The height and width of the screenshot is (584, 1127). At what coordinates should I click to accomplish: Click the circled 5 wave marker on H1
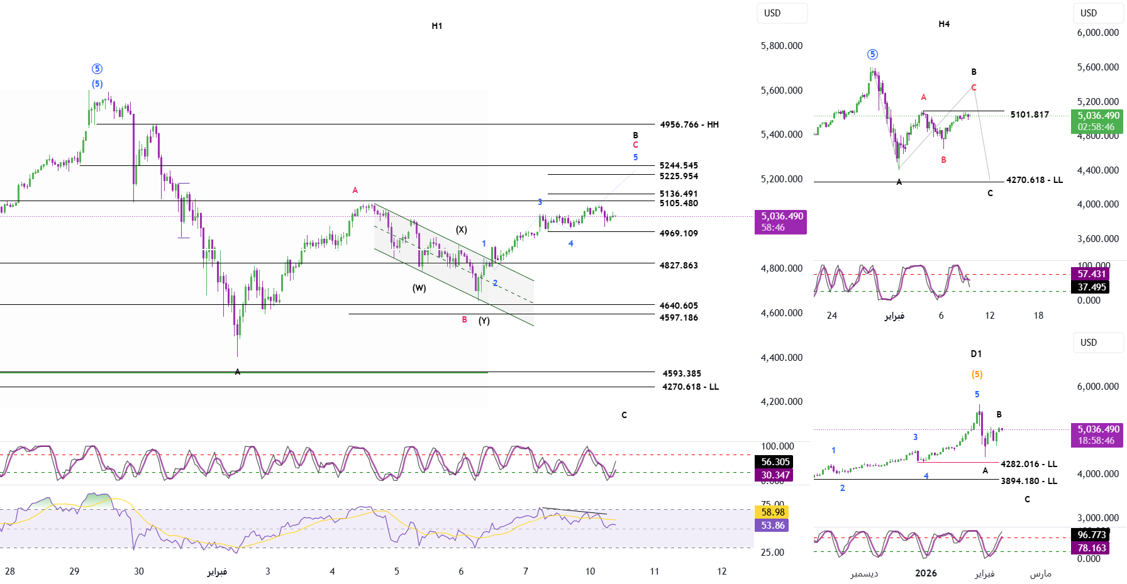[97, 69]
